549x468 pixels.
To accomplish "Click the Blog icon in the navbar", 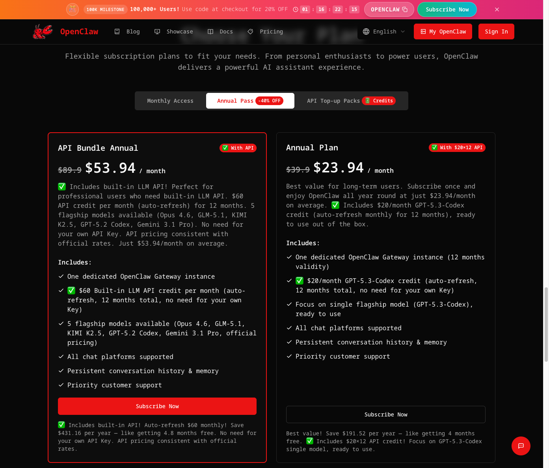I will (117, 31).
